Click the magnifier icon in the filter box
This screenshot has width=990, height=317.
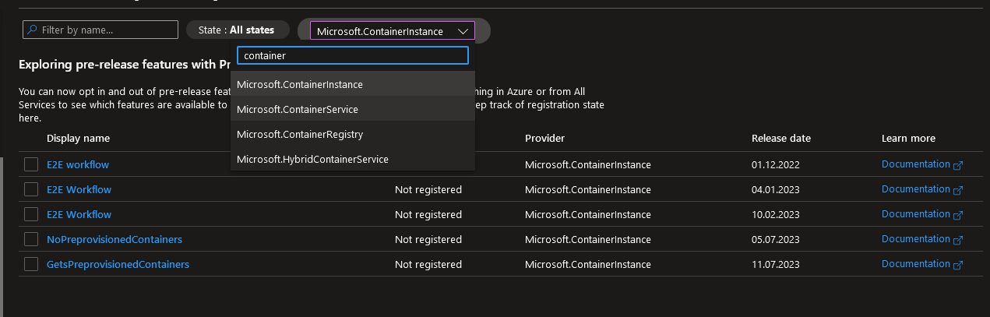32,30
